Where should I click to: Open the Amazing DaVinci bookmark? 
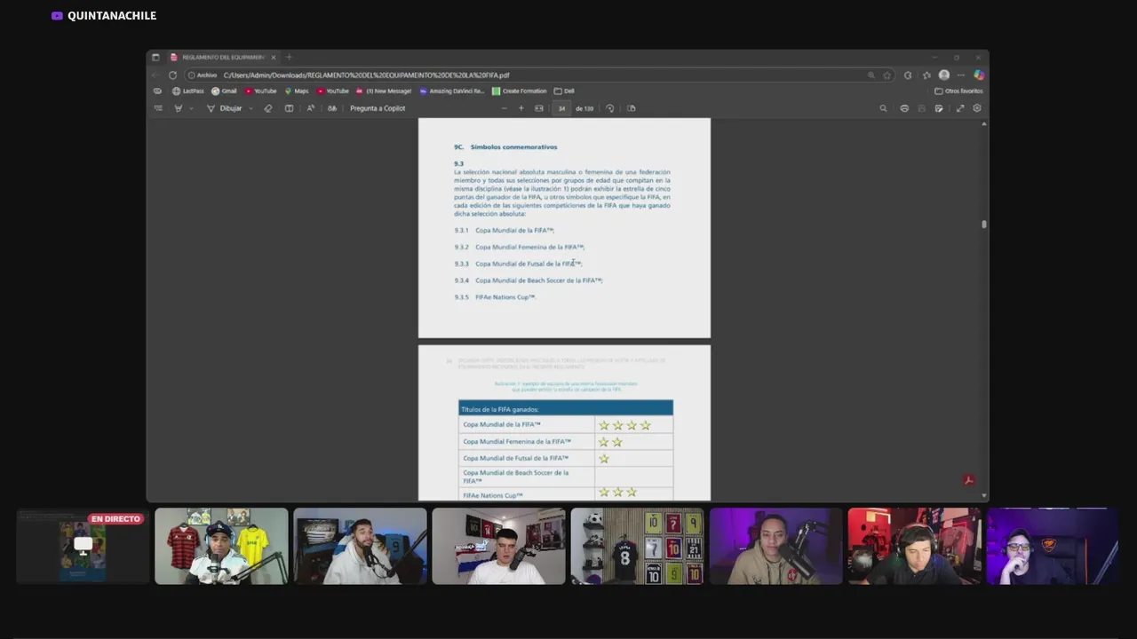click(x=452, y=91)
